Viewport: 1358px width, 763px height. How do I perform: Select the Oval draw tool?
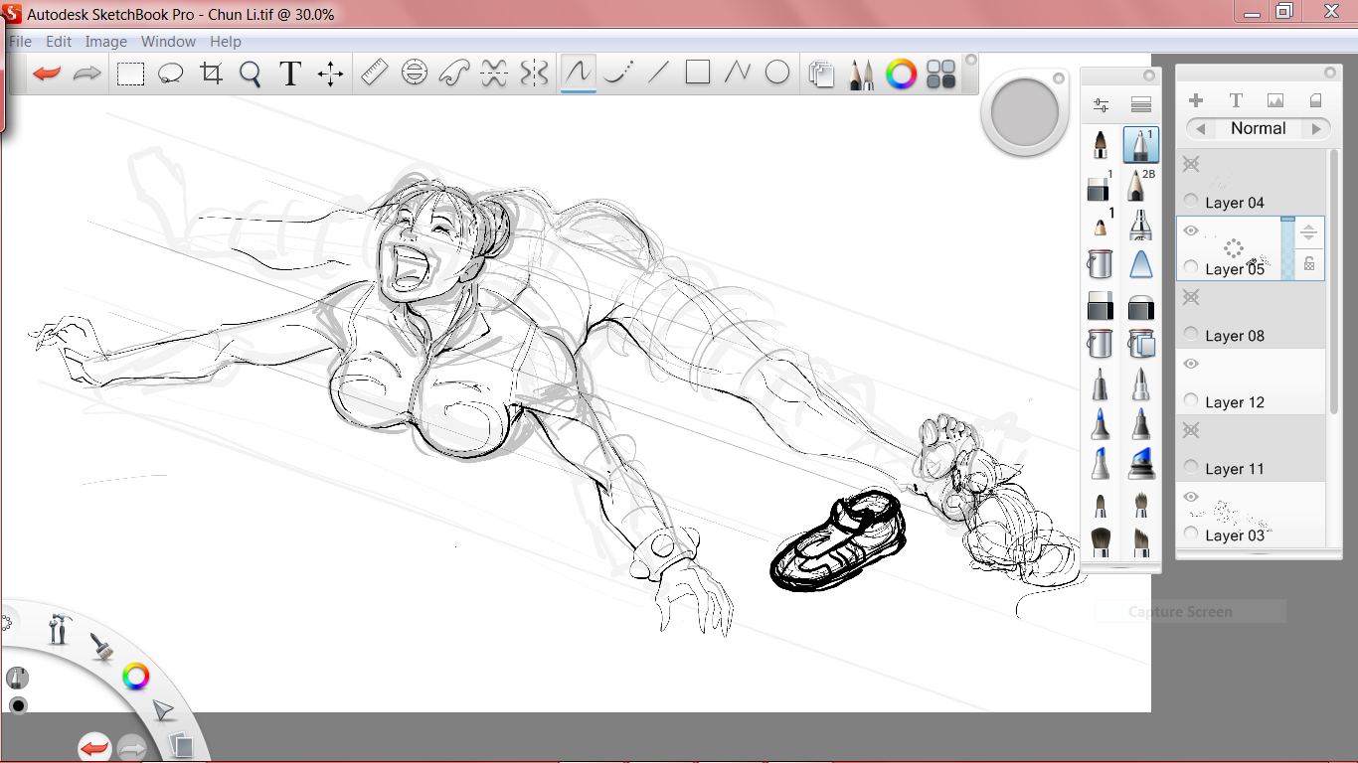click(x=777, y=73)
